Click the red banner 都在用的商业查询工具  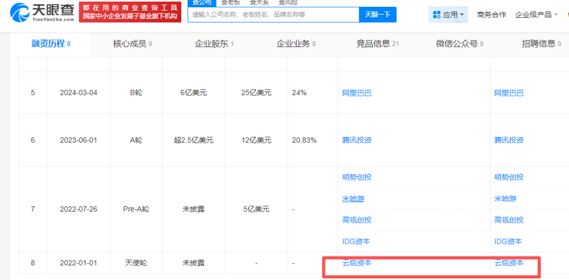coord(130,12)
